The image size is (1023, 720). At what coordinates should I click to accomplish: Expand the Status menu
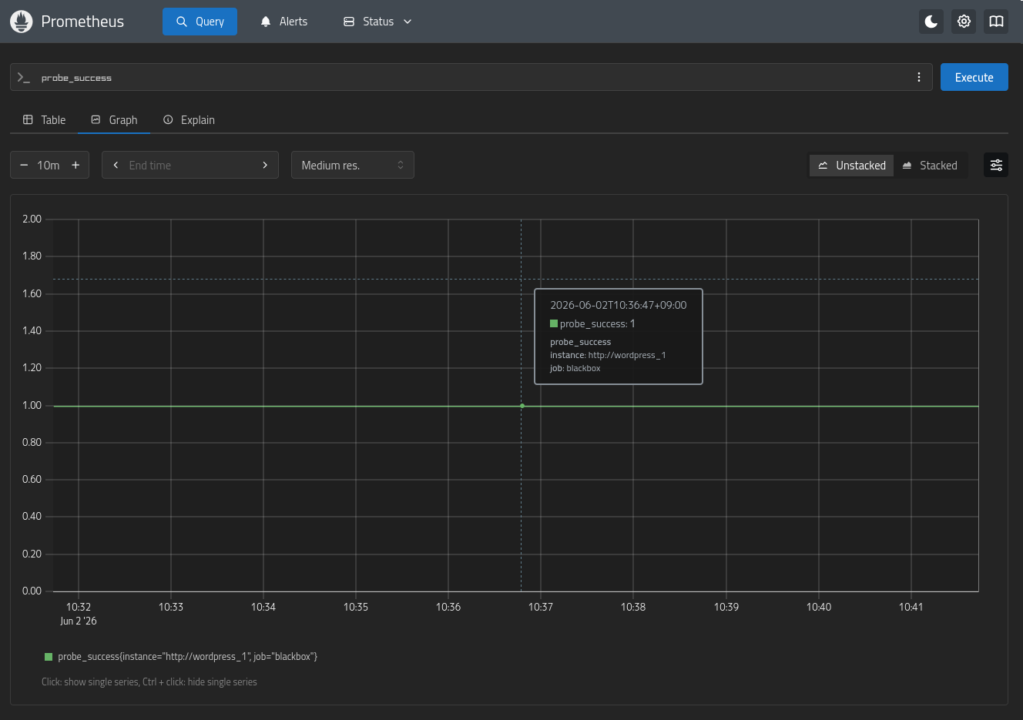point(377,22)
